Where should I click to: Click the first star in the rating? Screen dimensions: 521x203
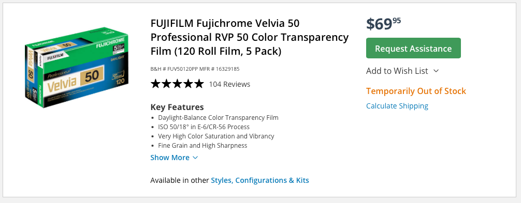(x=155, y=84)
